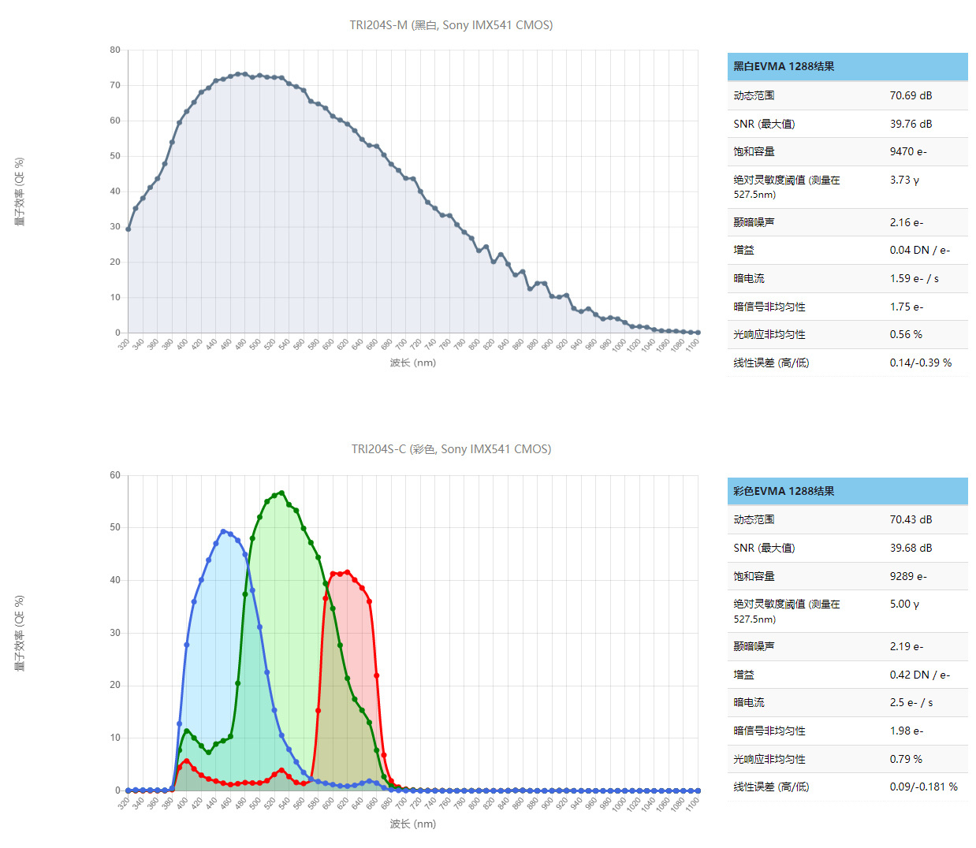Click the 39.68 dB SNR value
This screenshot has height=848, width=976.
click(911, 548)
